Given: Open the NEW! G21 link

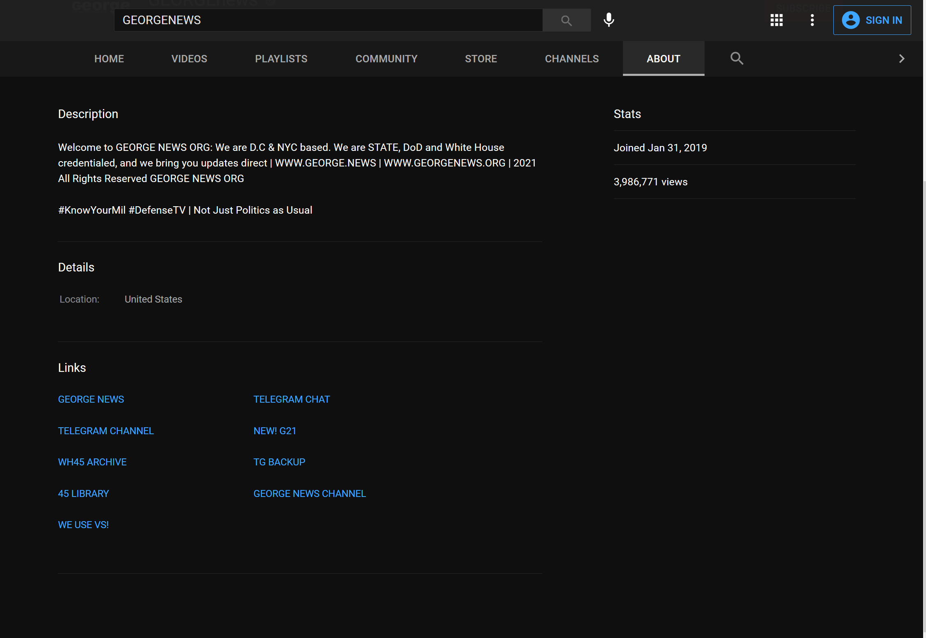Looking at the screenshot, I should 275,431.
